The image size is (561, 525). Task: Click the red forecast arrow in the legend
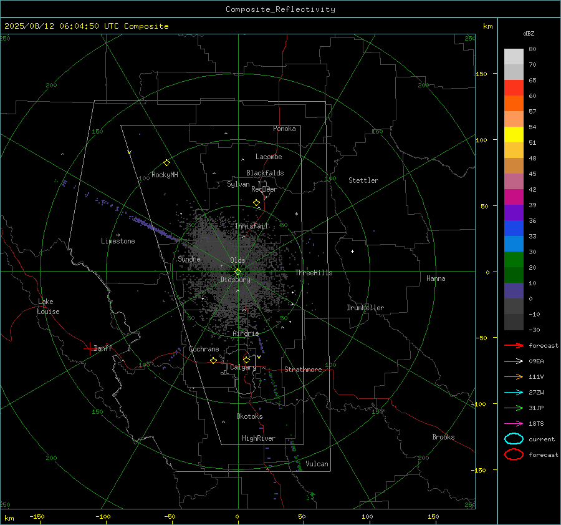[x=514, y=345]
